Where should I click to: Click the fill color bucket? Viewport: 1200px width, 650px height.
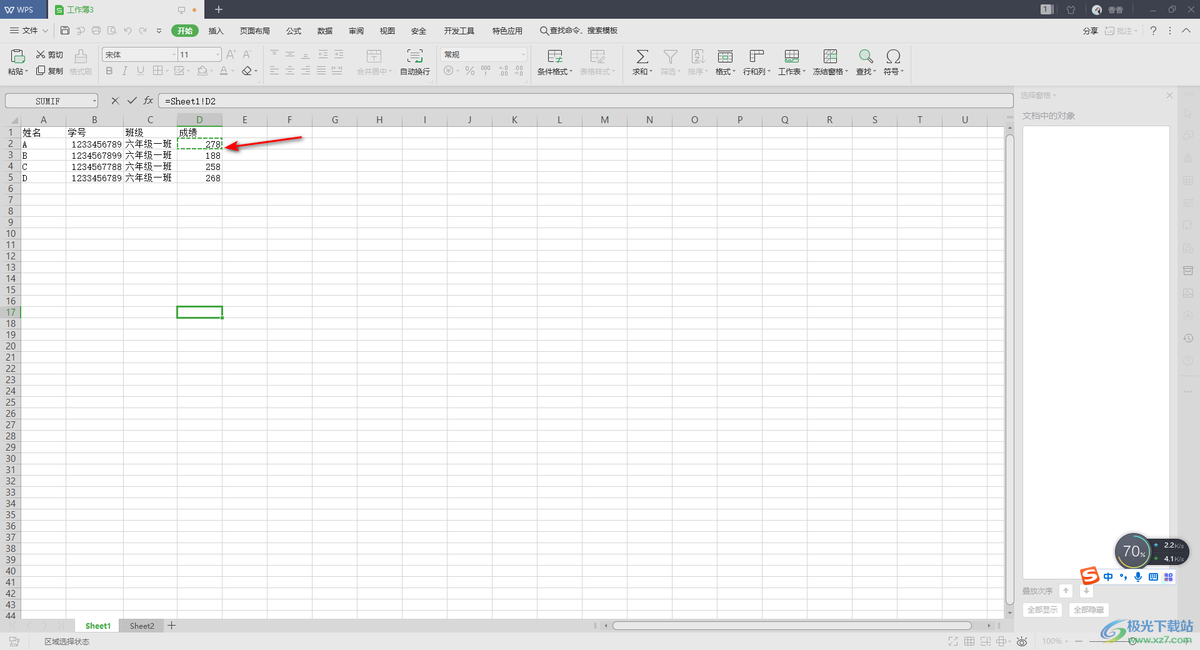pos(202,71)
